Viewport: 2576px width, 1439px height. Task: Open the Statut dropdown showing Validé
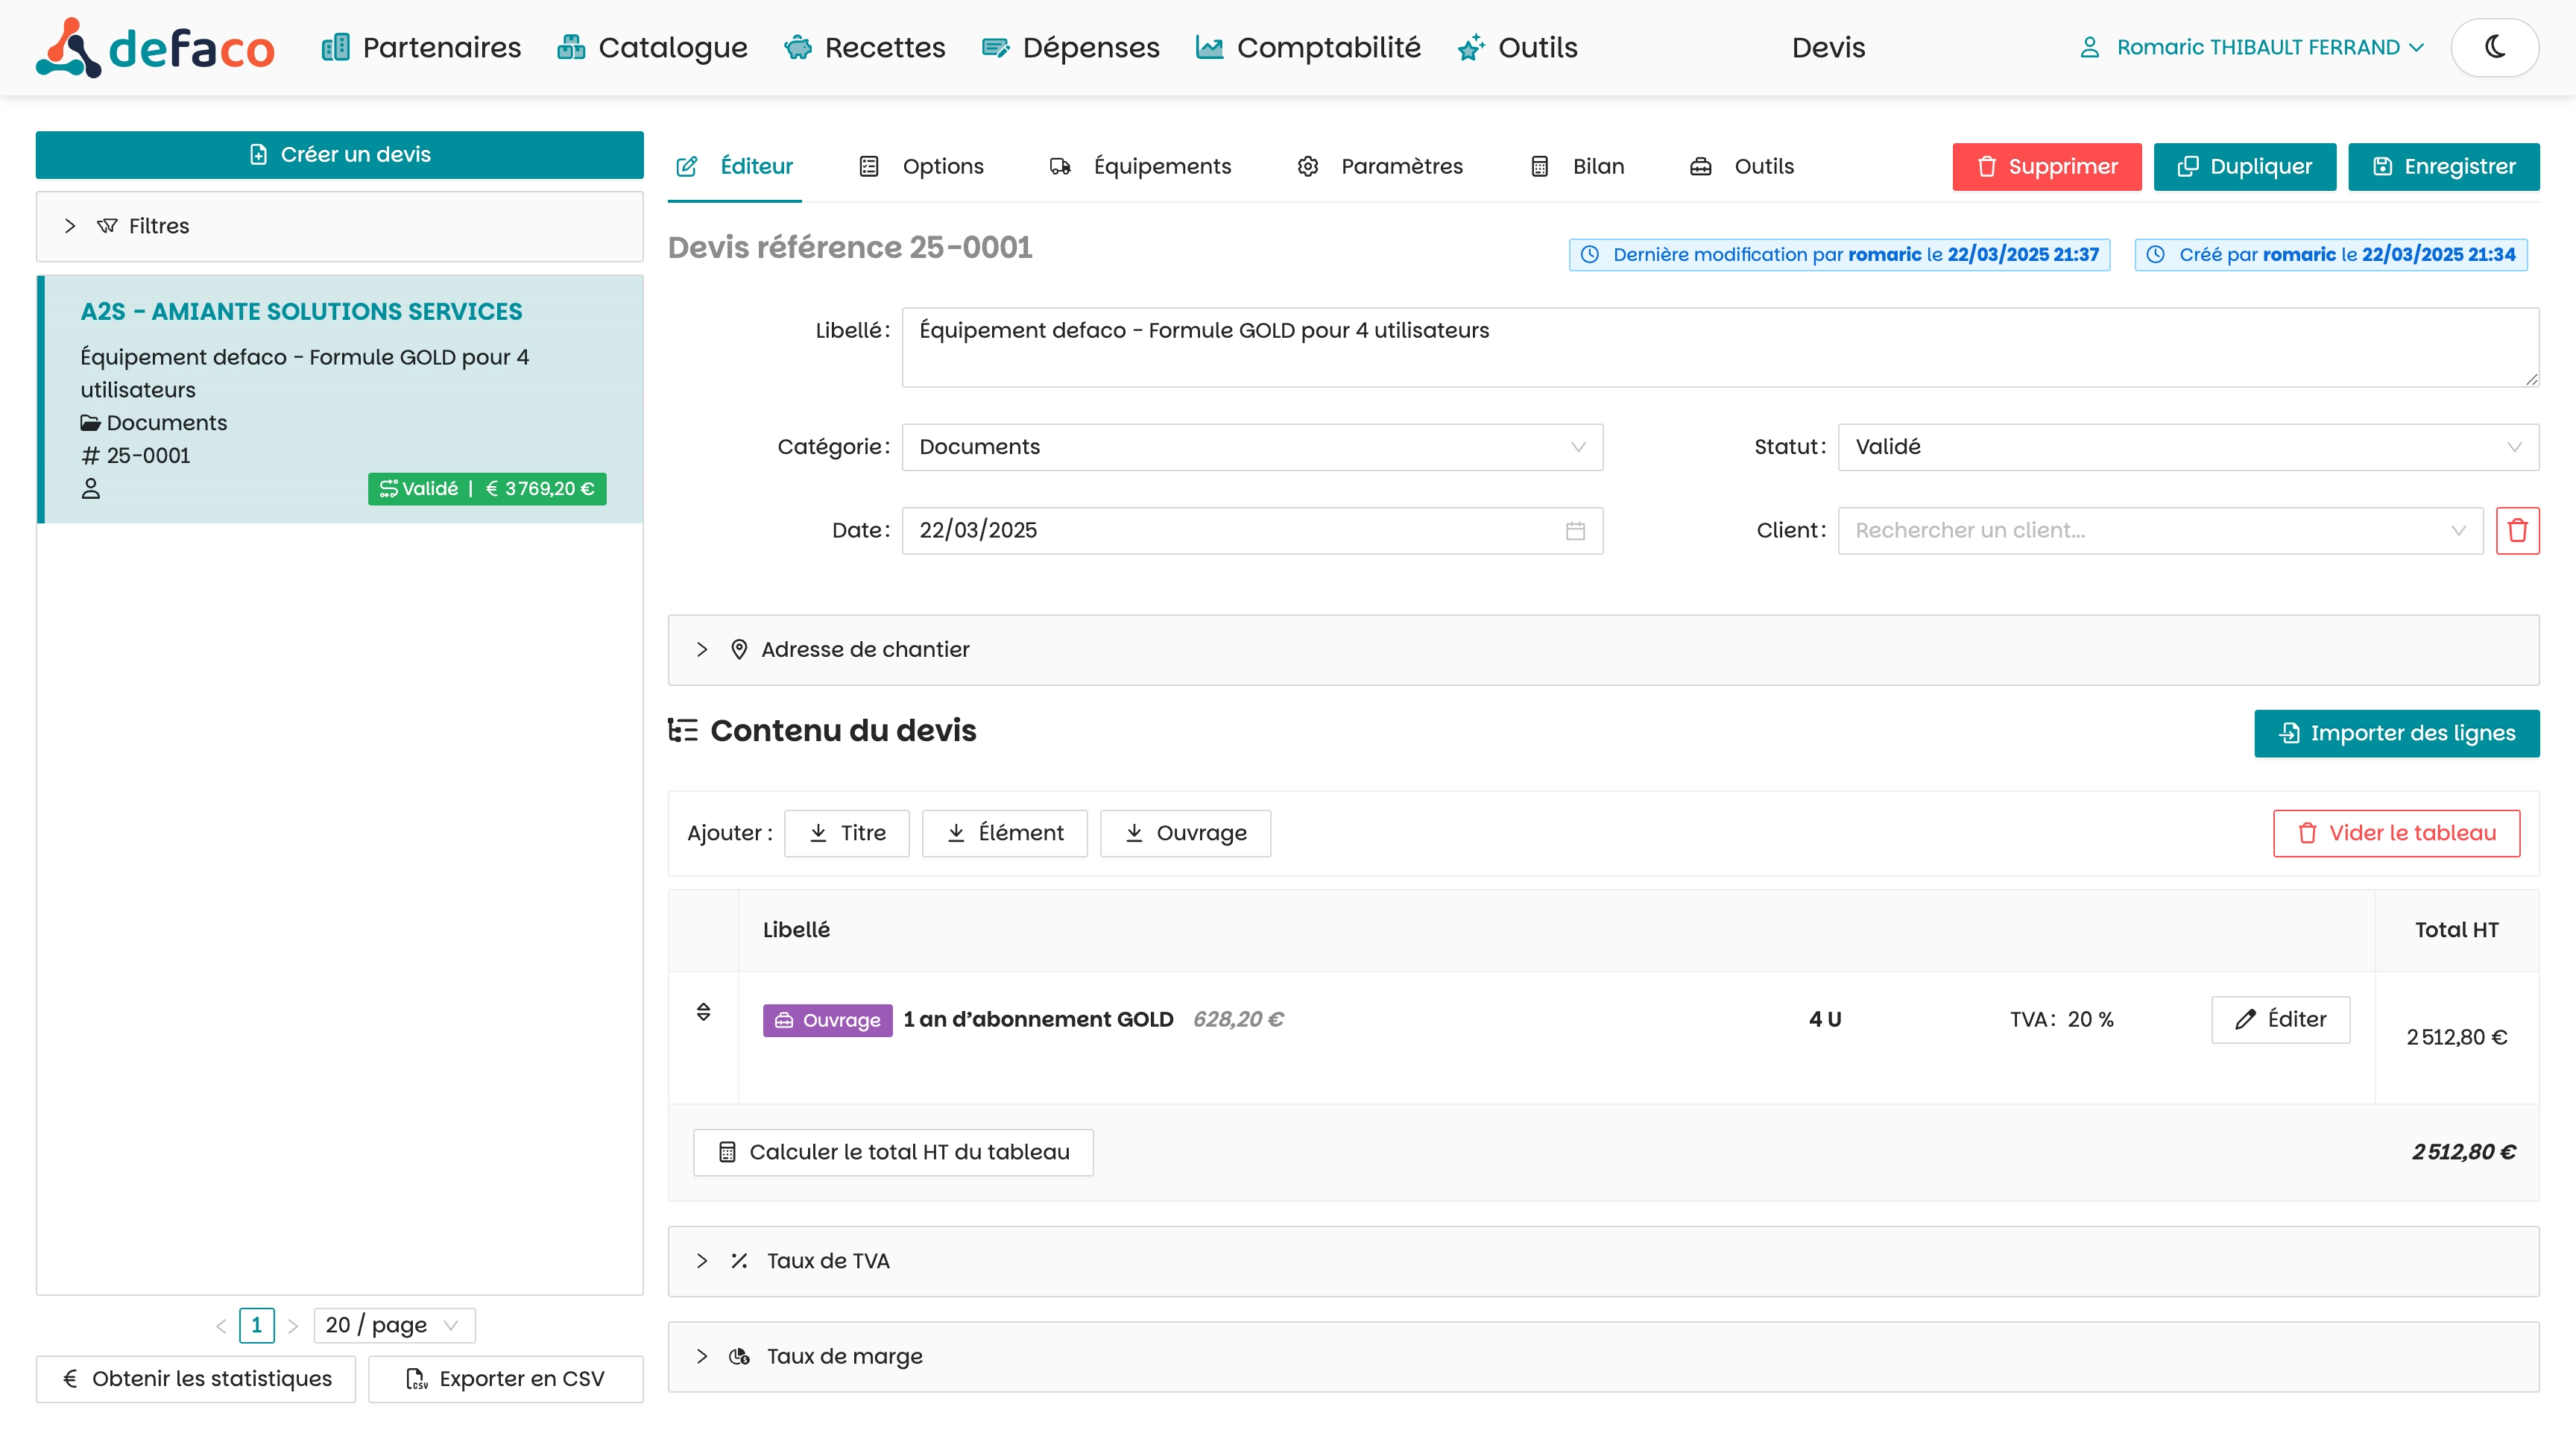click(x=2187, y=447)
